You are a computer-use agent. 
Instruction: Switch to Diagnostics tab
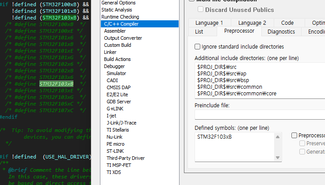click(x=281, y=32)
